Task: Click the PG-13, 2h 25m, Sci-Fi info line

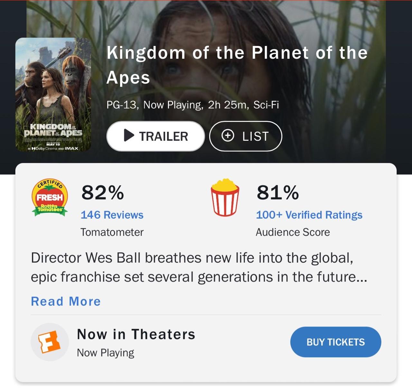Action: tap(192, 105)
